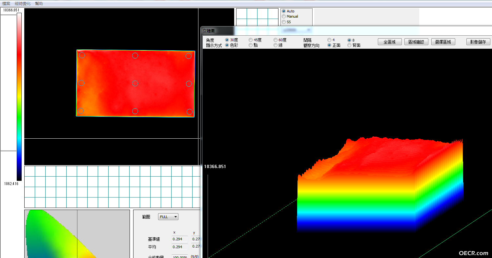The height and width of the screenshot is (258, 492).
Task: Select the top-center measurement circle on the heatmap
Action: (x=135, y=56)
